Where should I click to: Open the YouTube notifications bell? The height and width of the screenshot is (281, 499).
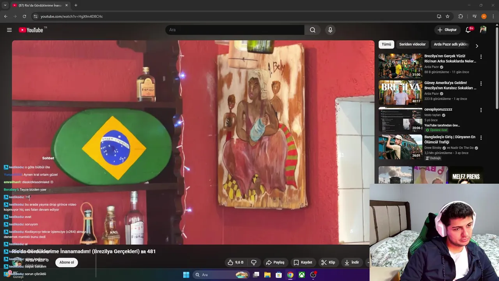click(x=468, y=30)
